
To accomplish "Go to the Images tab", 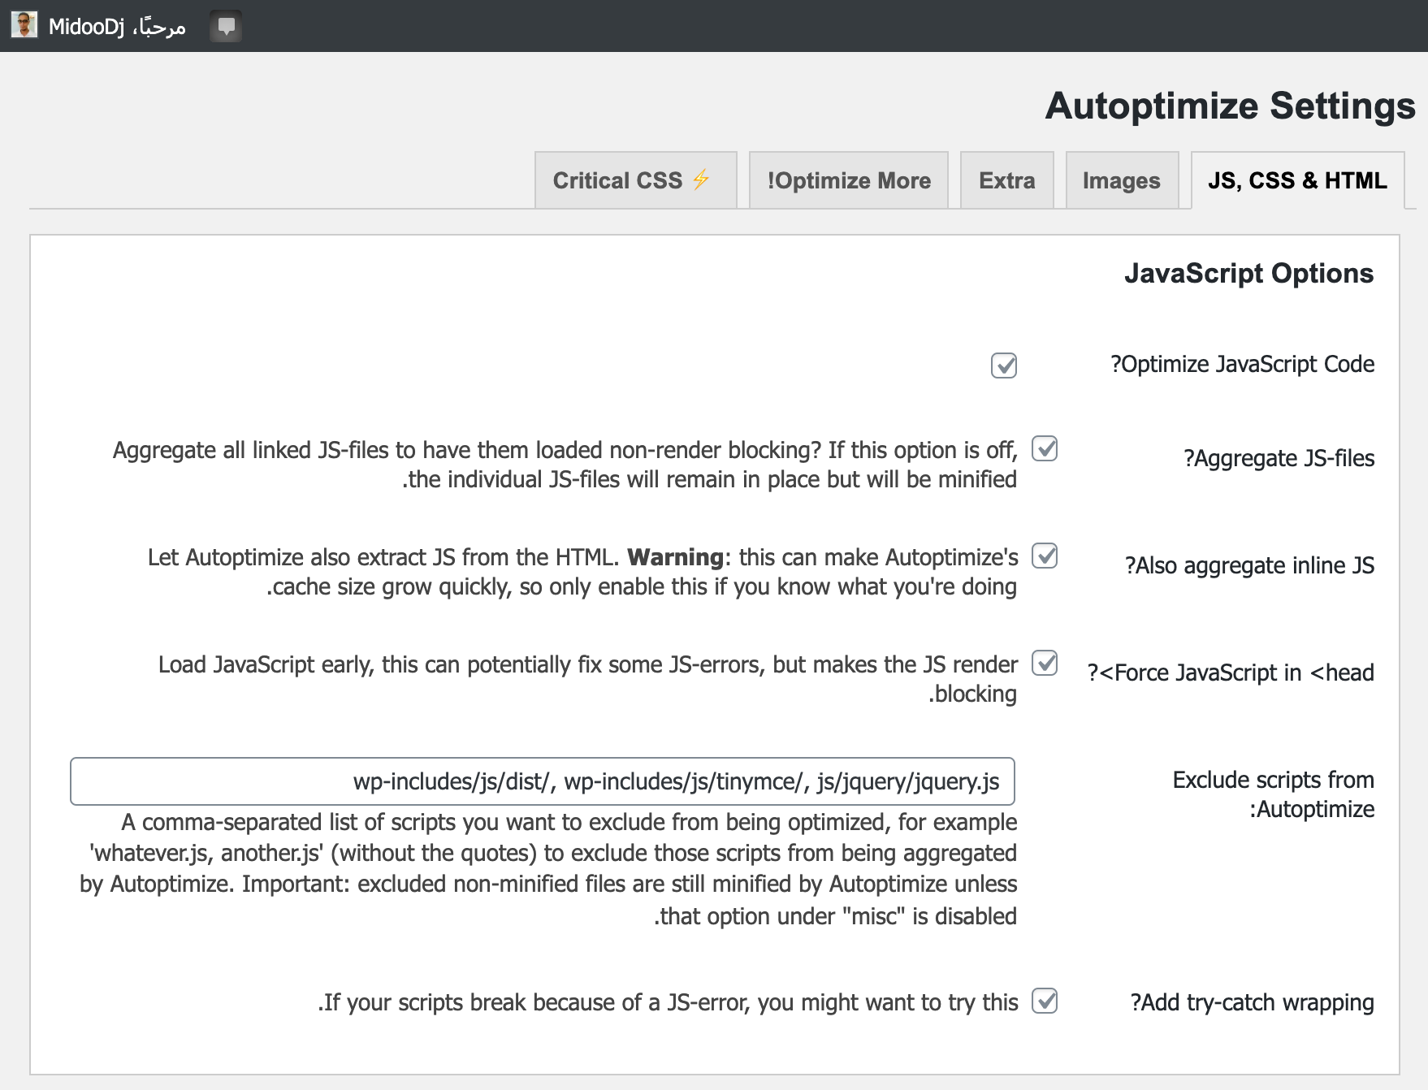I will point(1121,180).
